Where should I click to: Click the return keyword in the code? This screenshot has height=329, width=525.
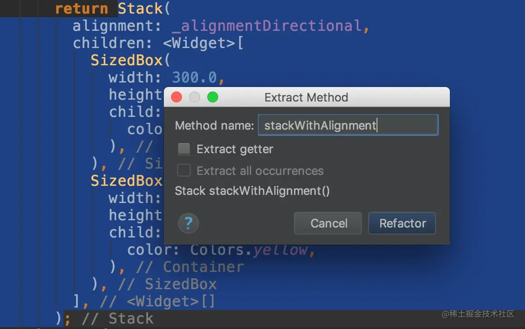click(x=81, y=9)
